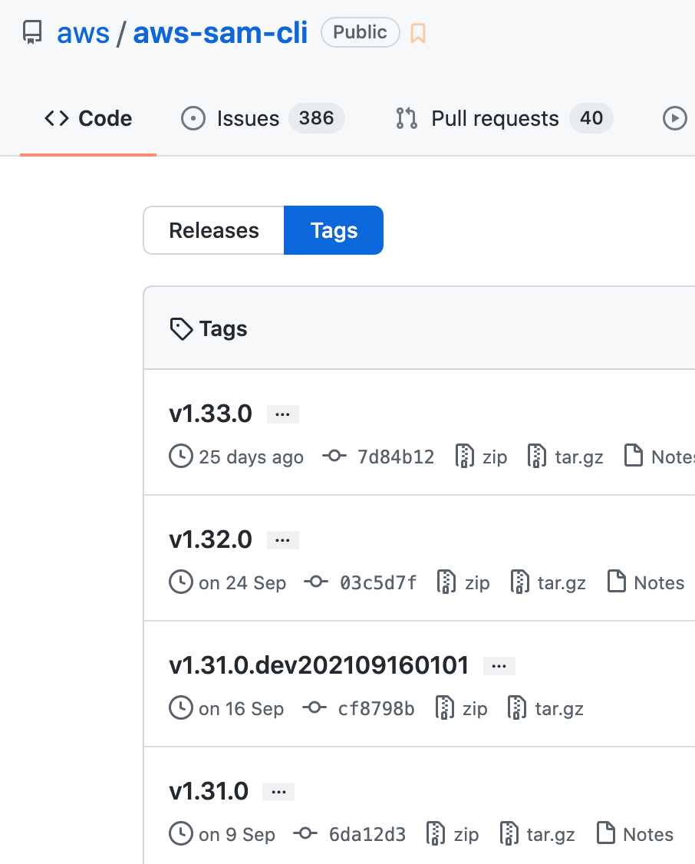Click the clock icon next to 25 days ago
The height and width of the screenshot is (864, 695).
180,456
